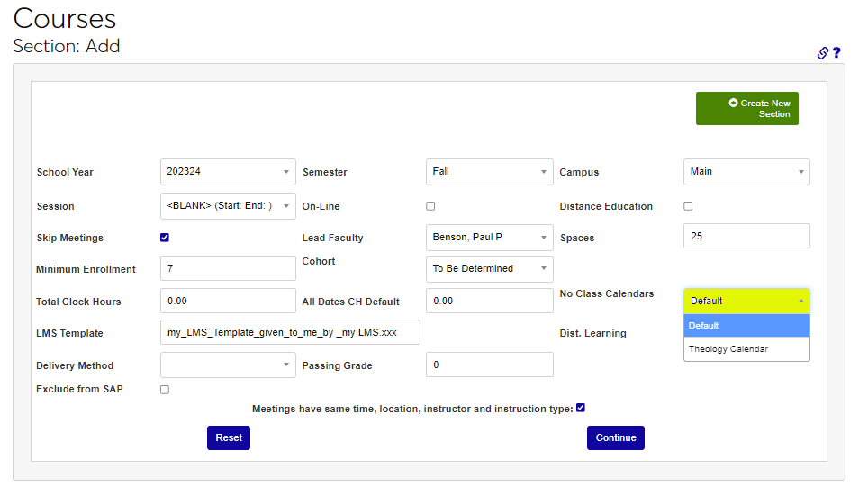The height and width of the screenshot is (496, 859).
Task: Click the Continue button
Action: click(616, 437)
